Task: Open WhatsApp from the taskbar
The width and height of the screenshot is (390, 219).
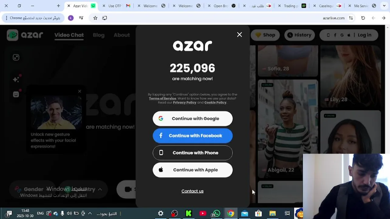Action: [x=216, y=214]
